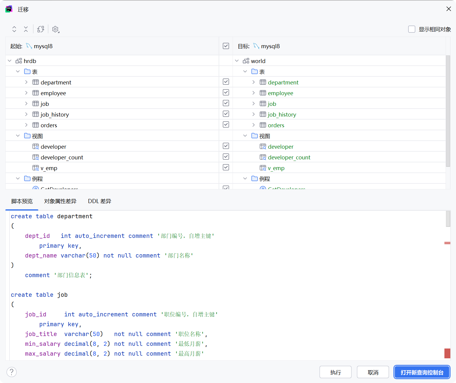Open the DDL 差异 tab
Screen dimensions: 456x383
(100, 201)
